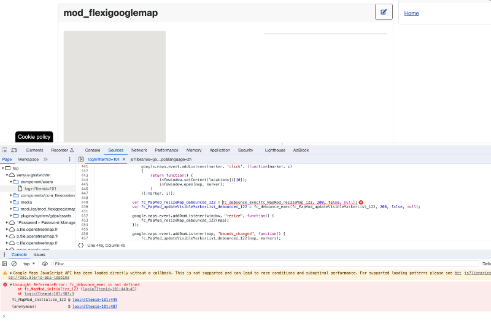
Task: Collapse the component/users folder
Action: [11, 182]
